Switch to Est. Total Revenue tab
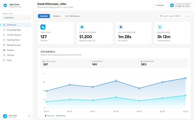The height and width of the screenshot is (120, 194). coord(73,16)
